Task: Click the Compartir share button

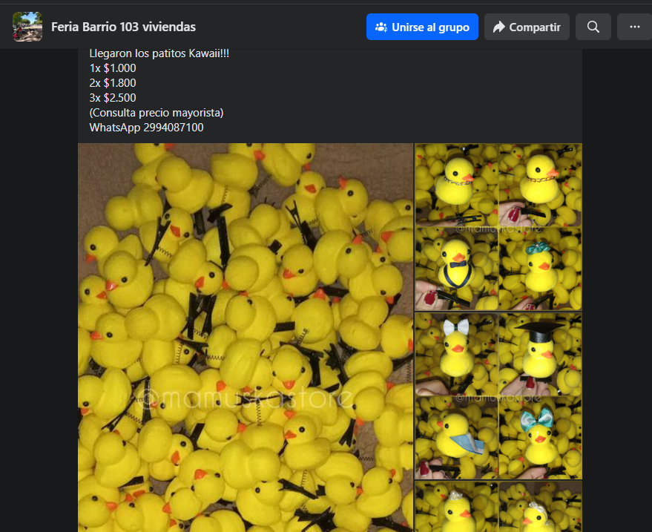Action: [527, 27]
